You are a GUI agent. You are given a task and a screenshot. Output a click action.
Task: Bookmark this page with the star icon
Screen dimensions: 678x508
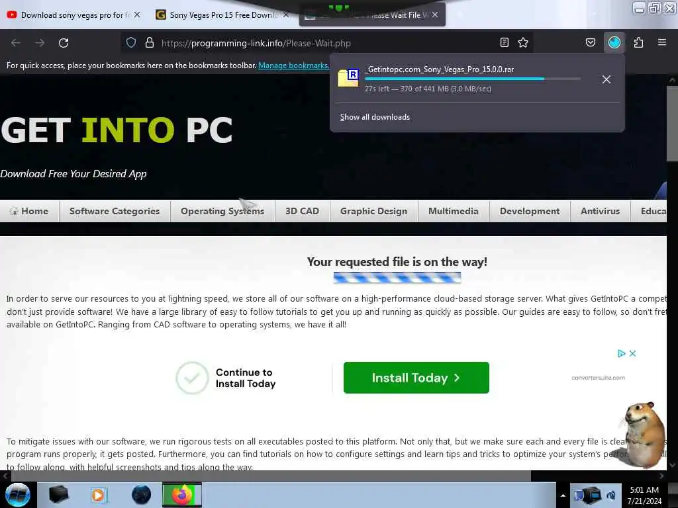coord(523,42)
